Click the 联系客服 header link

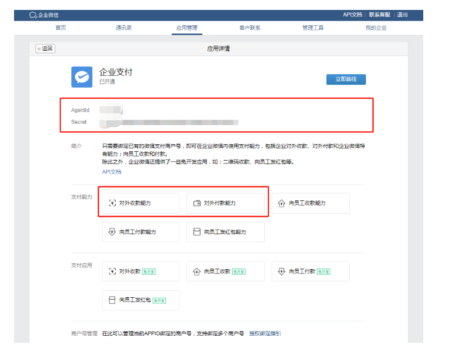point(379,15)
